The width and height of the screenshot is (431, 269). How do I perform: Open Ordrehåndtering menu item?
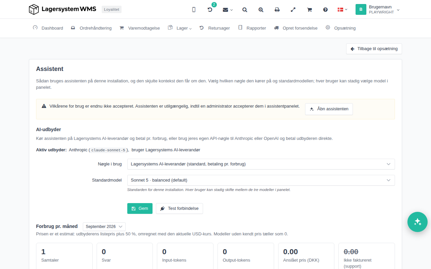[91, 28]
